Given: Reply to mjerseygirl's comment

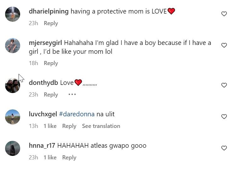Looking at the screenshot, I should [x=51, y=63].
